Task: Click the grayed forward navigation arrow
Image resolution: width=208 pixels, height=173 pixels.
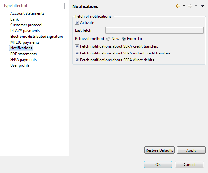Action: tap(190, 6)
